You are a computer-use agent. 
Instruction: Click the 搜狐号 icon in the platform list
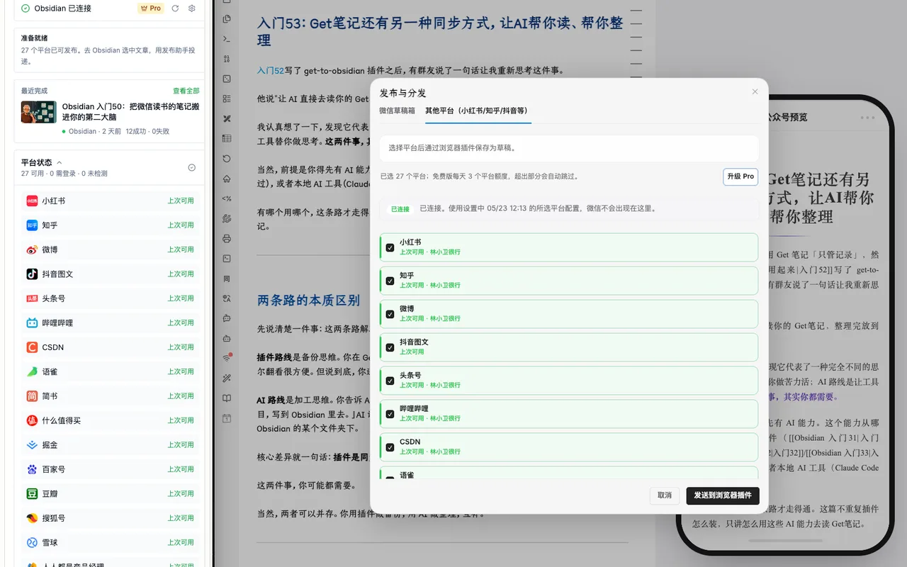32,518
